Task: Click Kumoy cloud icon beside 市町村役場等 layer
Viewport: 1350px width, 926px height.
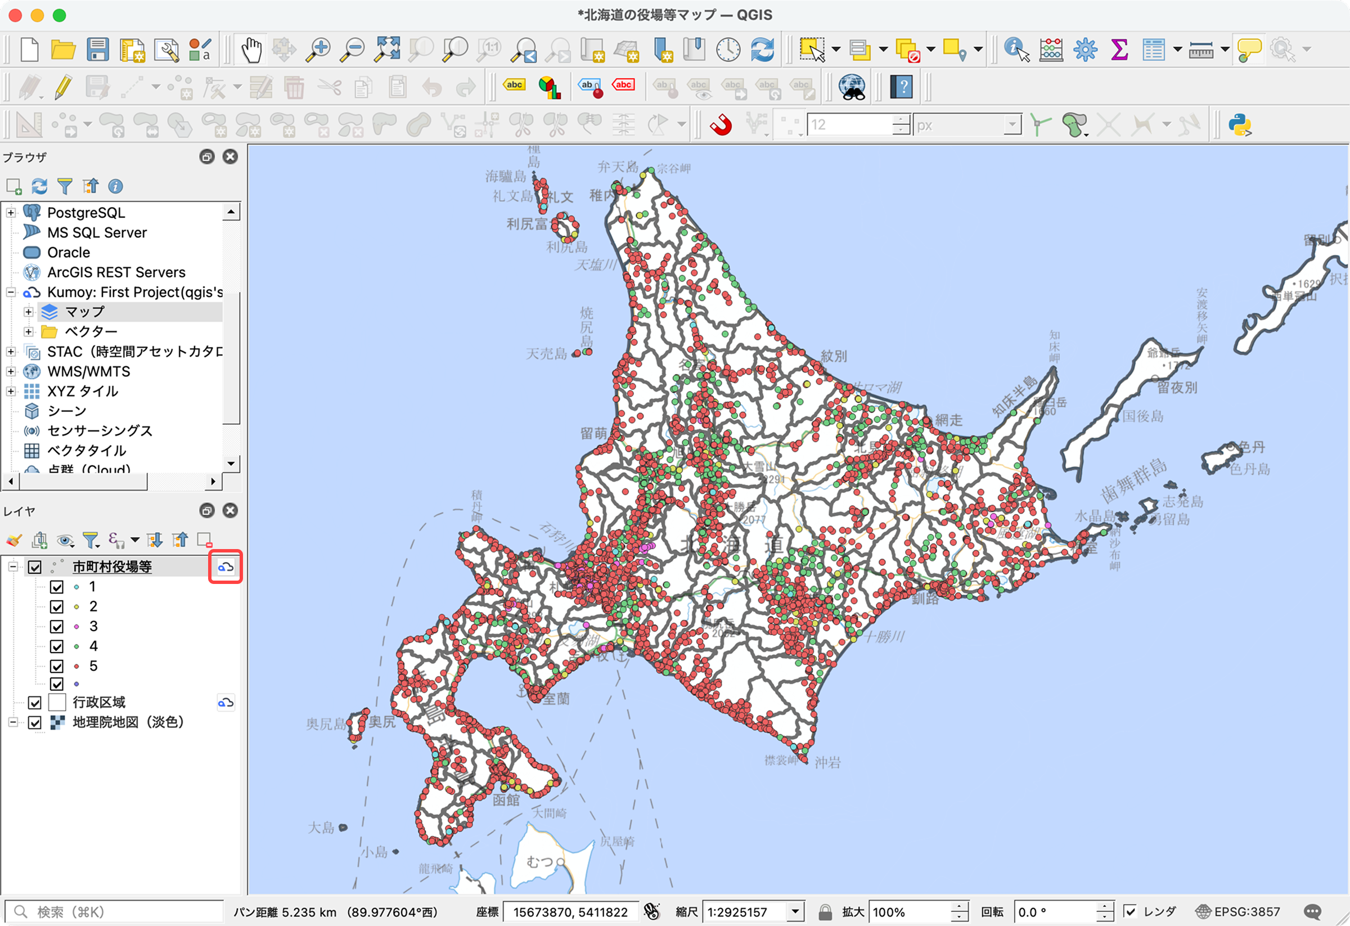Action: click(226, 567)
